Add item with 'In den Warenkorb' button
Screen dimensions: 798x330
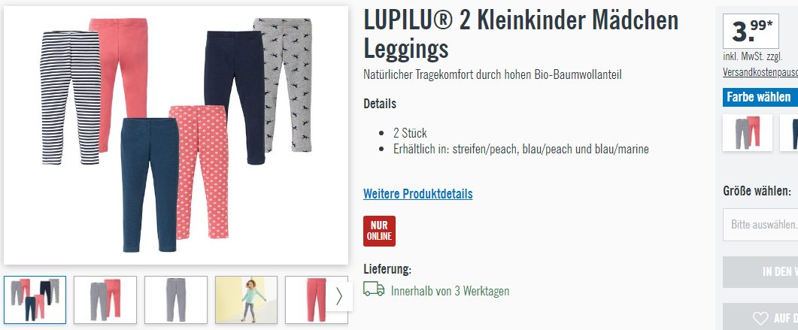760,272
